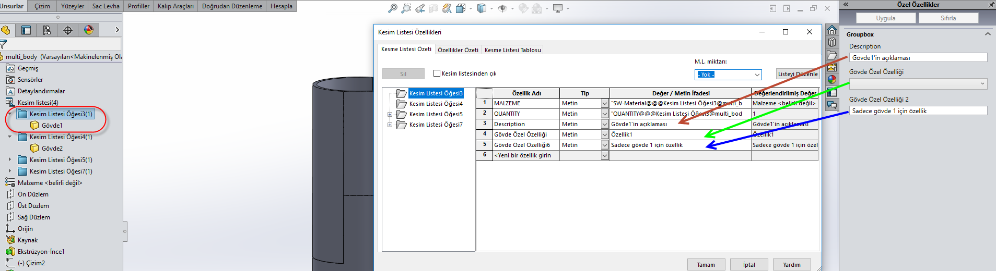Select the Zoom to Area tool
The image size is (996, 271).
point(406,8)
